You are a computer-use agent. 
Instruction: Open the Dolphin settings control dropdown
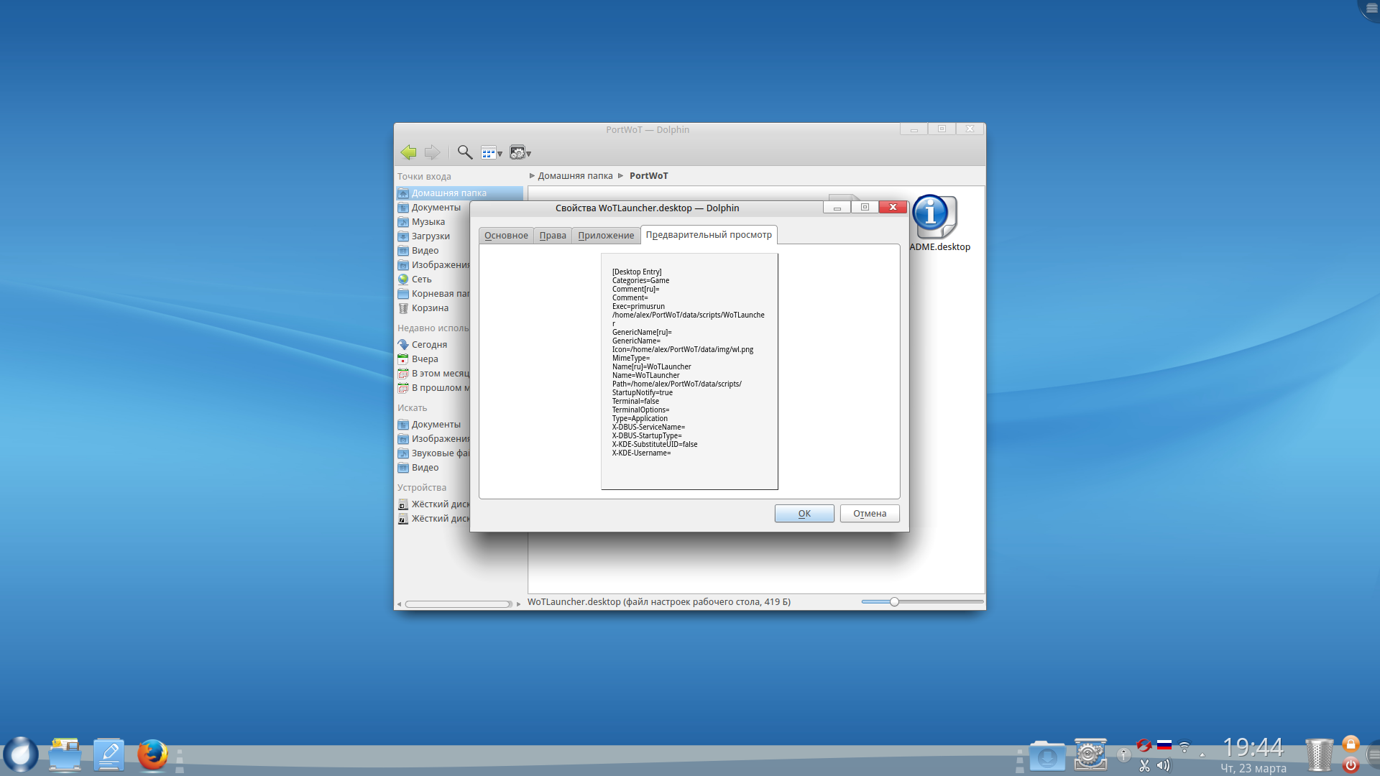tap(520, 153)
